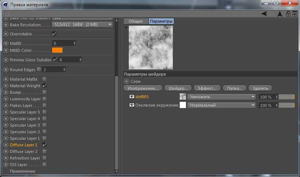Toggle the lock icon in the header
This screenshot has width=300, height=177.
pyautogui.click(x=288, y=14)
